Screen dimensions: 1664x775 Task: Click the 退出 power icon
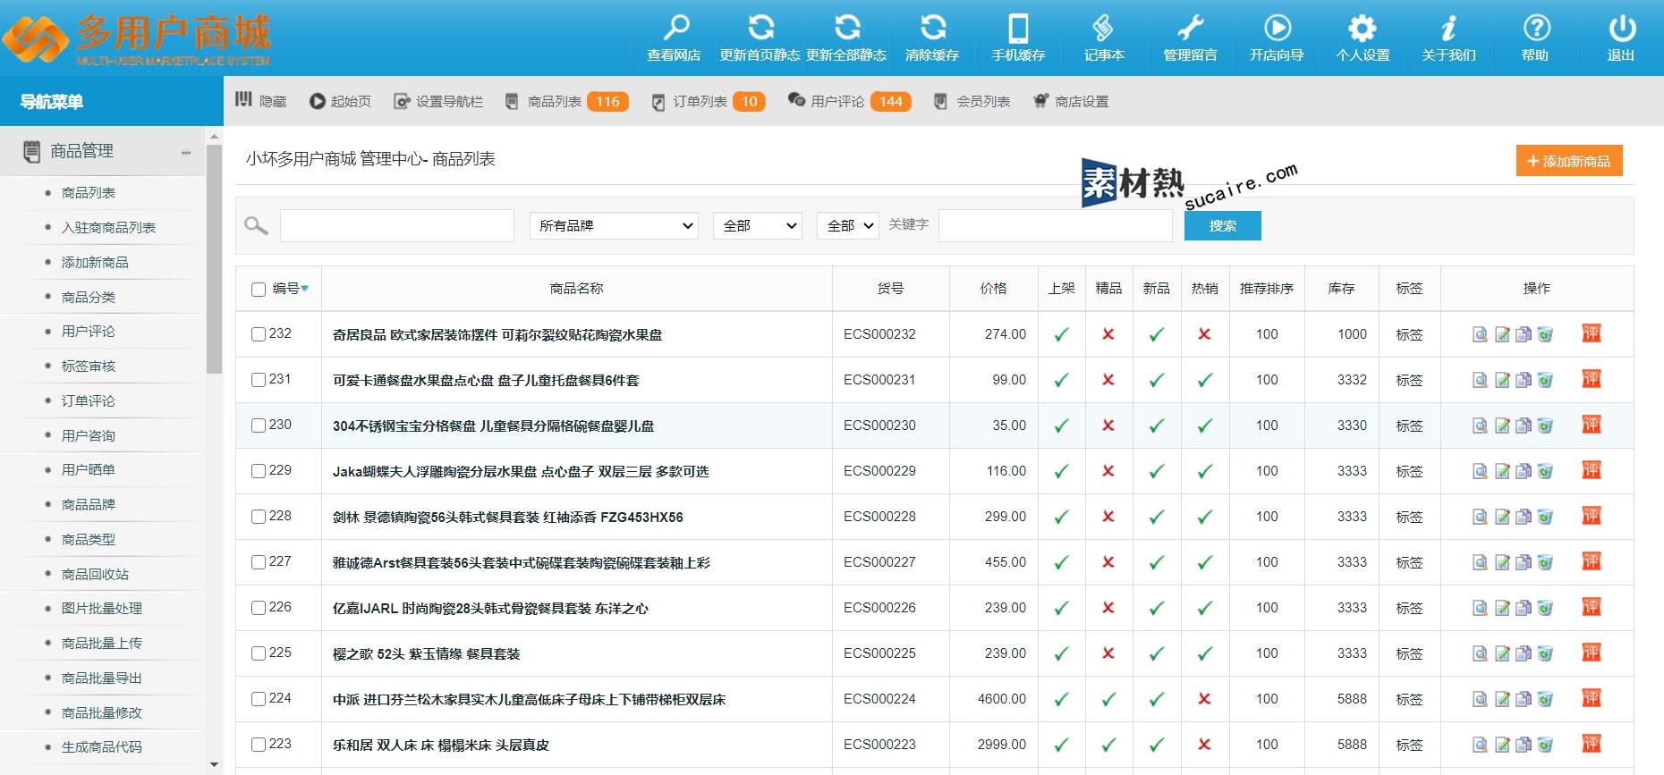click(x=1621, y=29)
